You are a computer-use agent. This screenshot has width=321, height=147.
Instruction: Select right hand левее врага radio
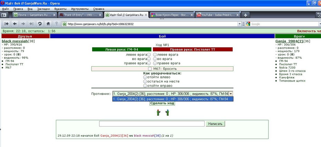click(155, 55)
